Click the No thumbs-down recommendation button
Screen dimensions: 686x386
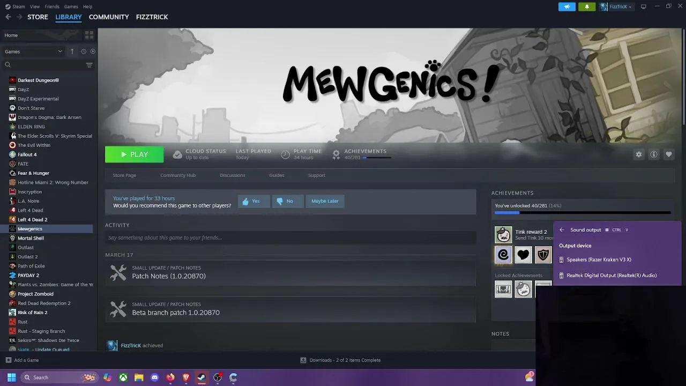coord(287,201)
